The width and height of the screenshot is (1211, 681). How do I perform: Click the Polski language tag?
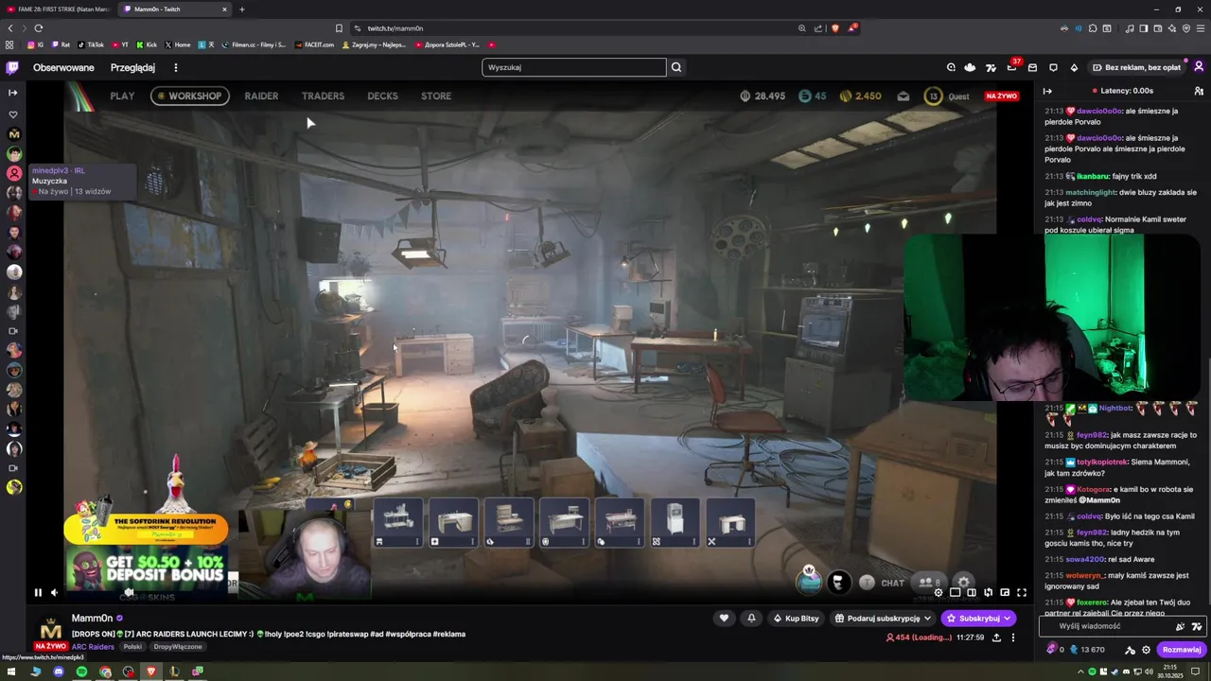click(132, 647)
